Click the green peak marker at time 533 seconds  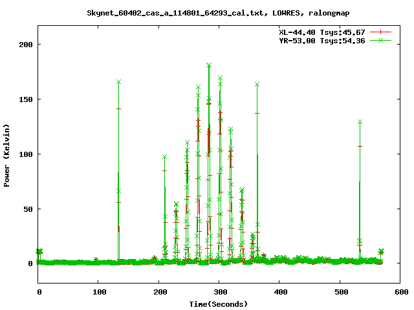[360, 122]
